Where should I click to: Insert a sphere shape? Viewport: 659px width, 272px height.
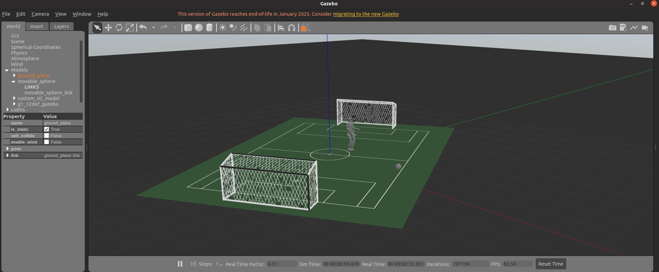pos(199,28)
